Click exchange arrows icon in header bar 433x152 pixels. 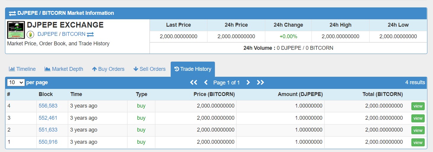point(12,13)
